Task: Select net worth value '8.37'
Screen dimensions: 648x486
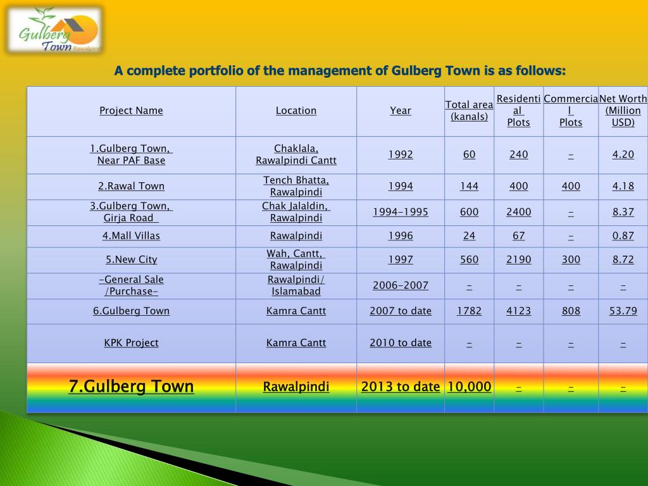Action: (x=623, y=212)
